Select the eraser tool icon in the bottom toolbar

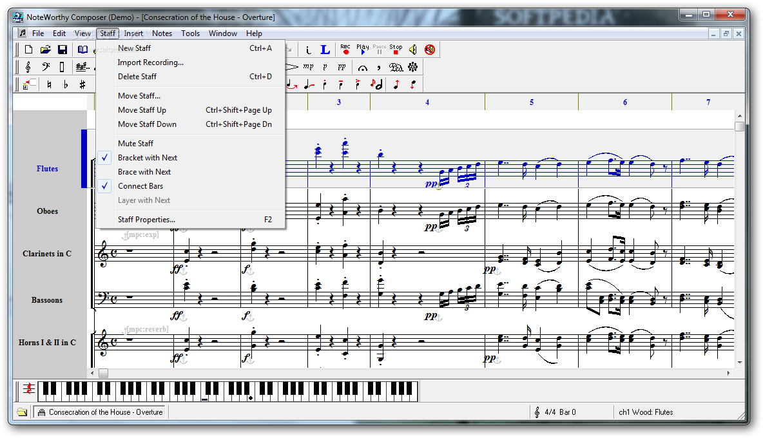tap(29, 84)
